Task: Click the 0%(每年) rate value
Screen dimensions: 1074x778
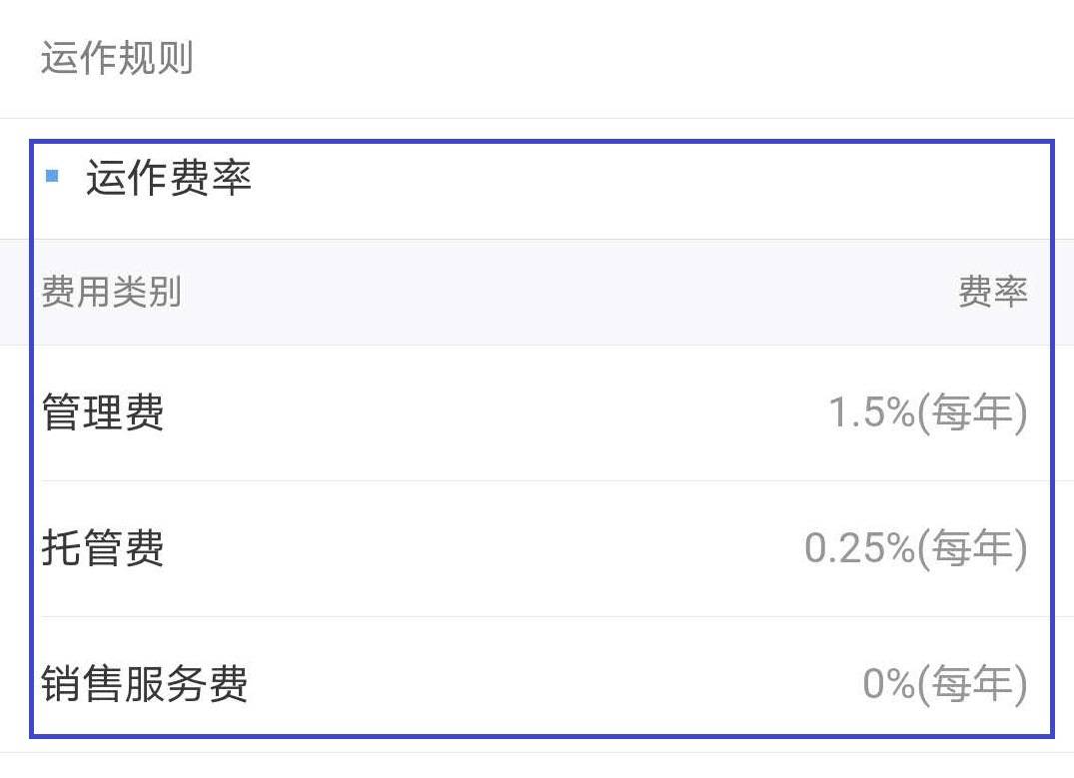Action: pyautogui.click(x=945, y=683)
